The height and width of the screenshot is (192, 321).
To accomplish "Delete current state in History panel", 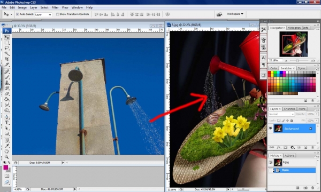I will [x=312, y=188].
